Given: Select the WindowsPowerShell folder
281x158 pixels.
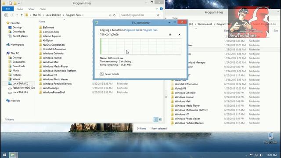Looking at the screenshot, I should point(54,92).
